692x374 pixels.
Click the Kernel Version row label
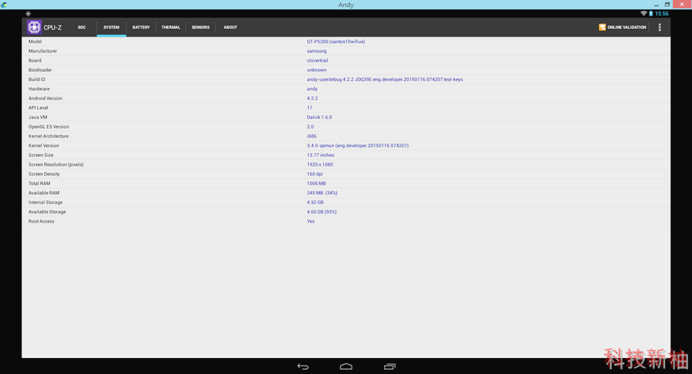44,146
